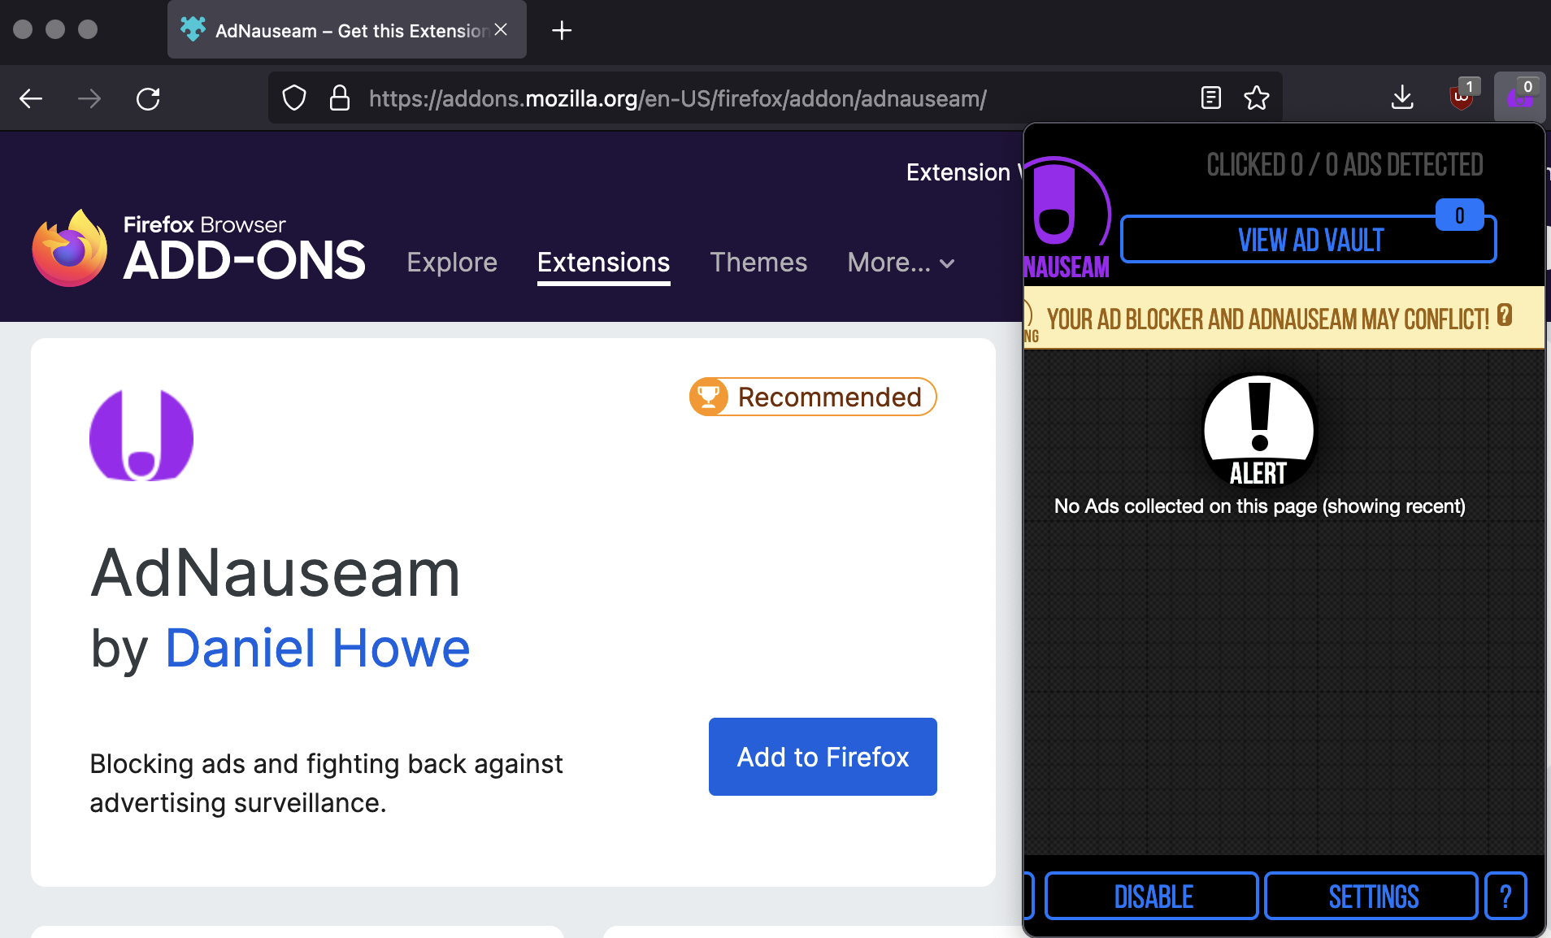Open the Explore section

pos(452,263)
